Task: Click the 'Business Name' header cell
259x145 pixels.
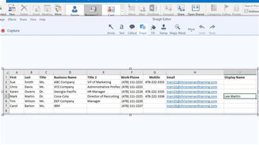Action: click(x=70, y=77)
